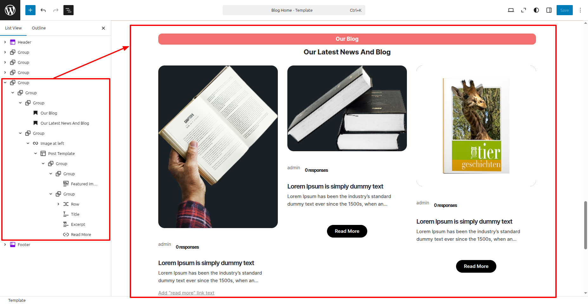The width and height of the screenshot is (588, 304).
Task: Click the undo arrow icon
Action: [43, 10]
